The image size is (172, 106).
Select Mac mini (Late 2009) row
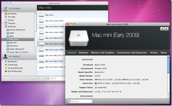(51, 50)
